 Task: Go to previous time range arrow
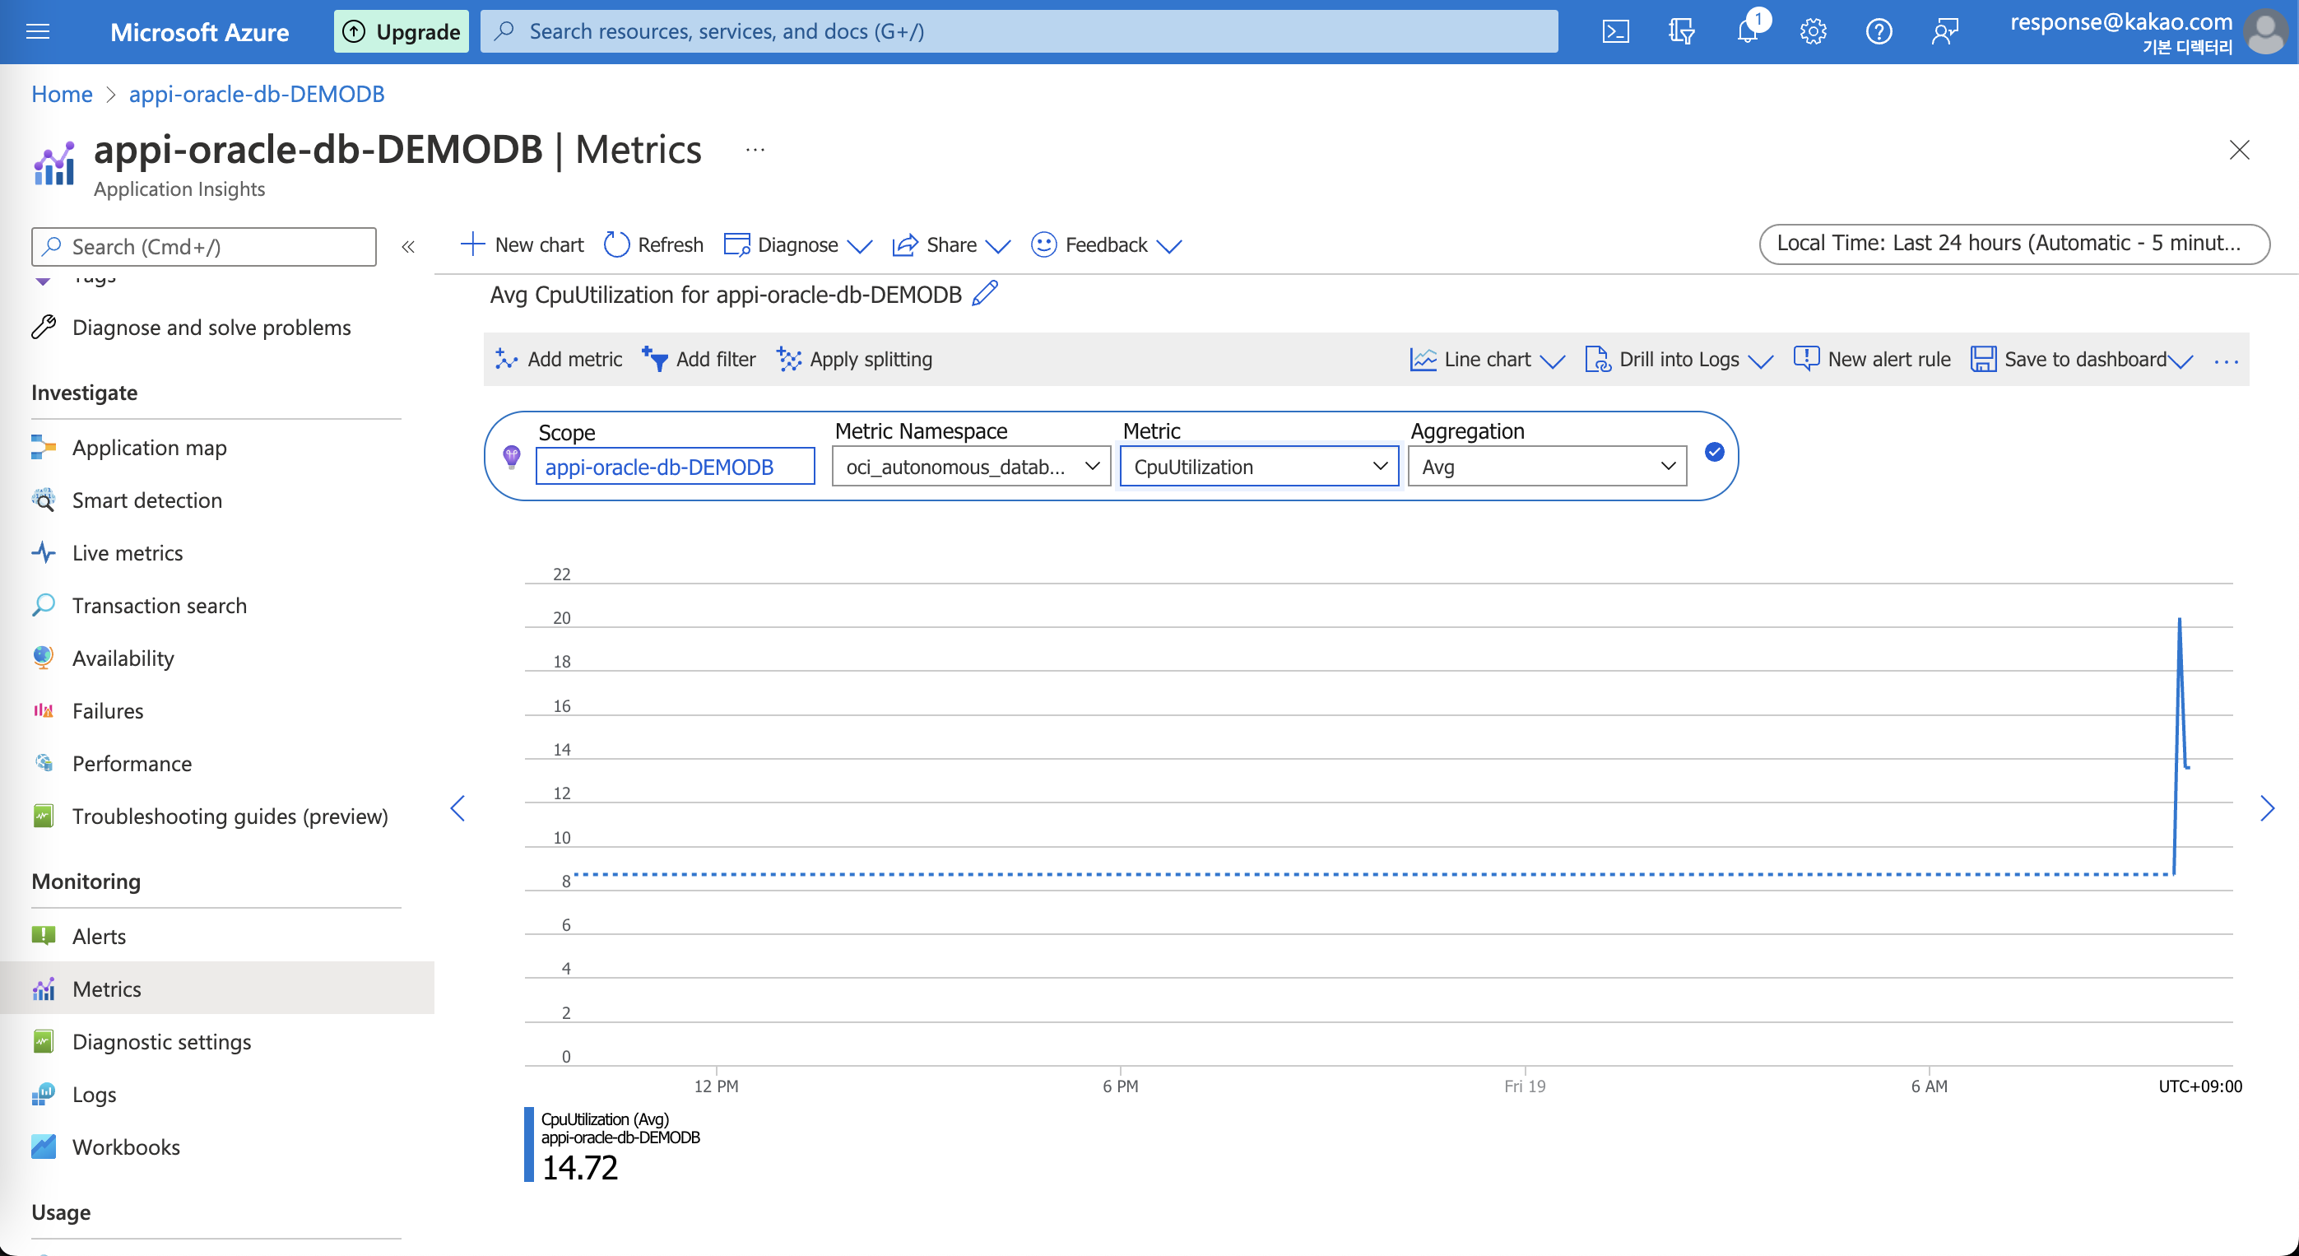457,808
